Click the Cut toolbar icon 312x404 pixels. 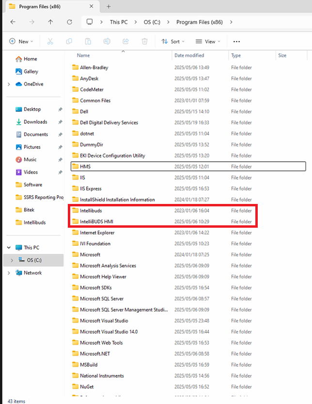click(x=50, y=41)
